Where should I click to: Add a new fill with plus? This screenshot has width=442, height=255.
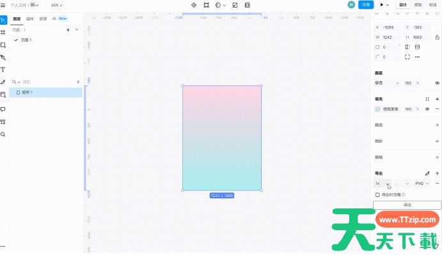click(x=438, y=99)
